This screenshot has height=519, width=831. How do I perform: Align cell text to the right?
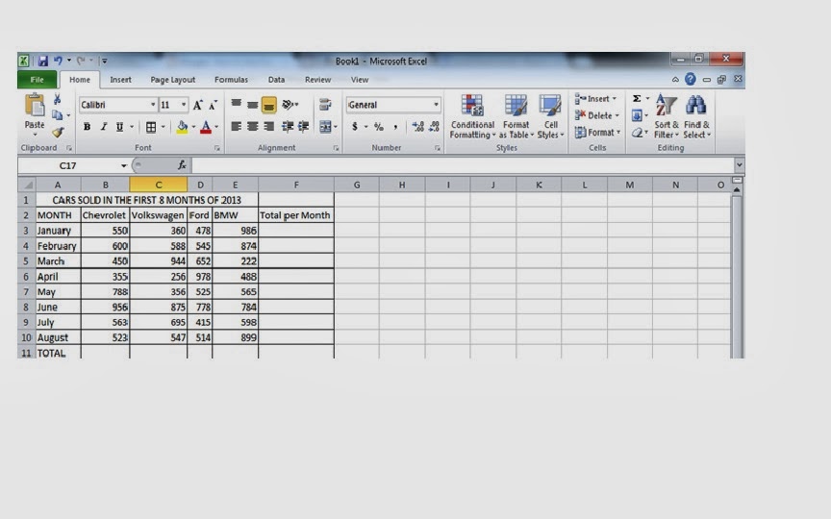[268, 127]
